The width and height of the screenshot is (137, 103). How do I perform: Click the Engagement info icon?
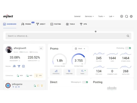pyautogui.click(x=19, y=61)
